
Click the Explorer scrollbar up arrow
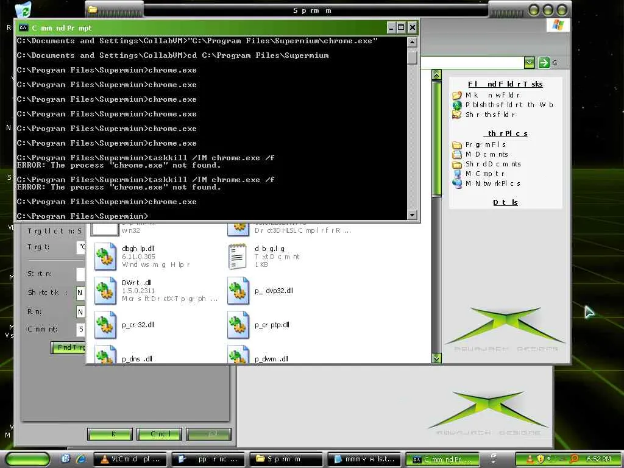pos(436,75)
